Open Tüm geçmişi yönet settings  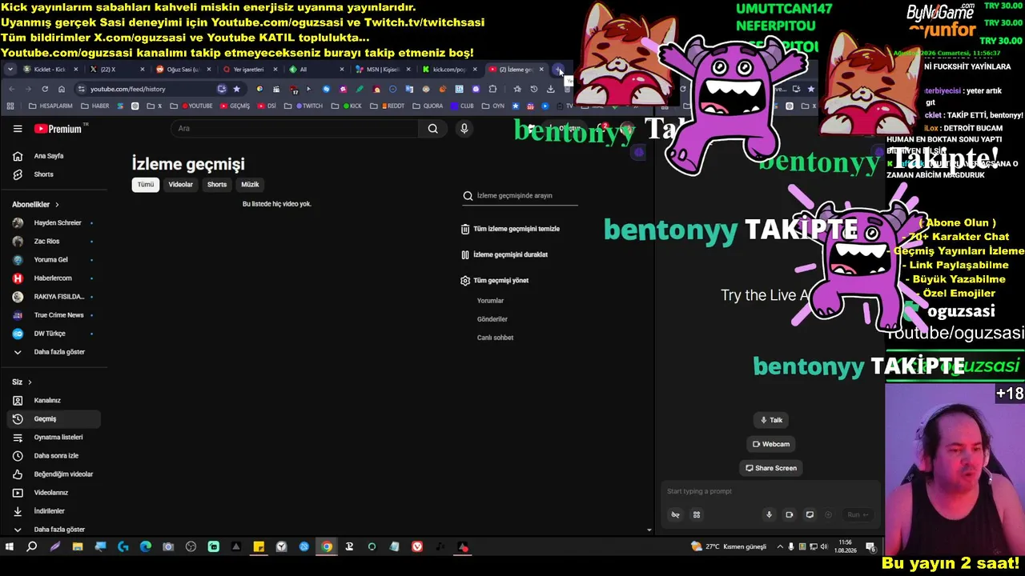tap(495, 281)
